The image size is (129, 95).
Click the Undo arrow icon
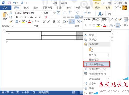click(x=15, y=3)
